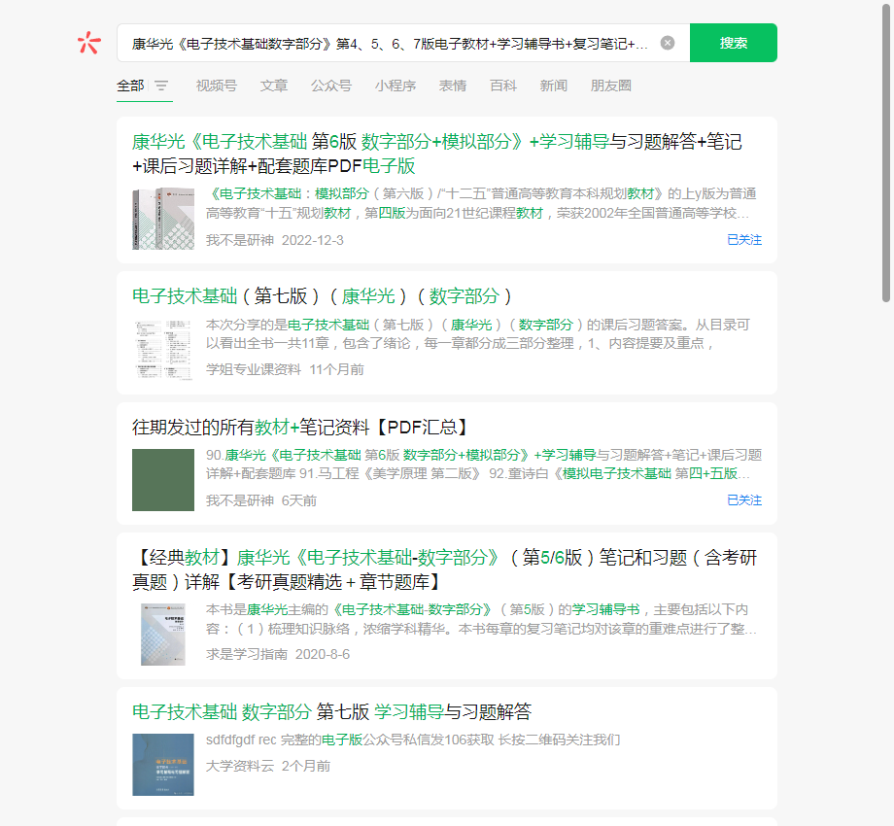Open account 大学资料云
This screenshot has height=826, width=894.
(239, 766)
